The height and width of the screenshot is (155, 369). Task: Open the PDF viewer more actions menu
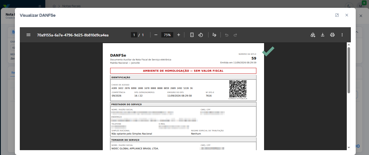(342, 35)
